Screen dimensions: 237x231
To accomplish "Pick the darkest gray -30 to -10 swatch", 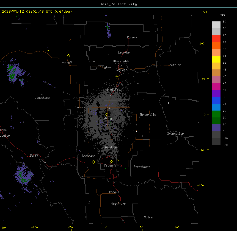I will coord(216,142).
